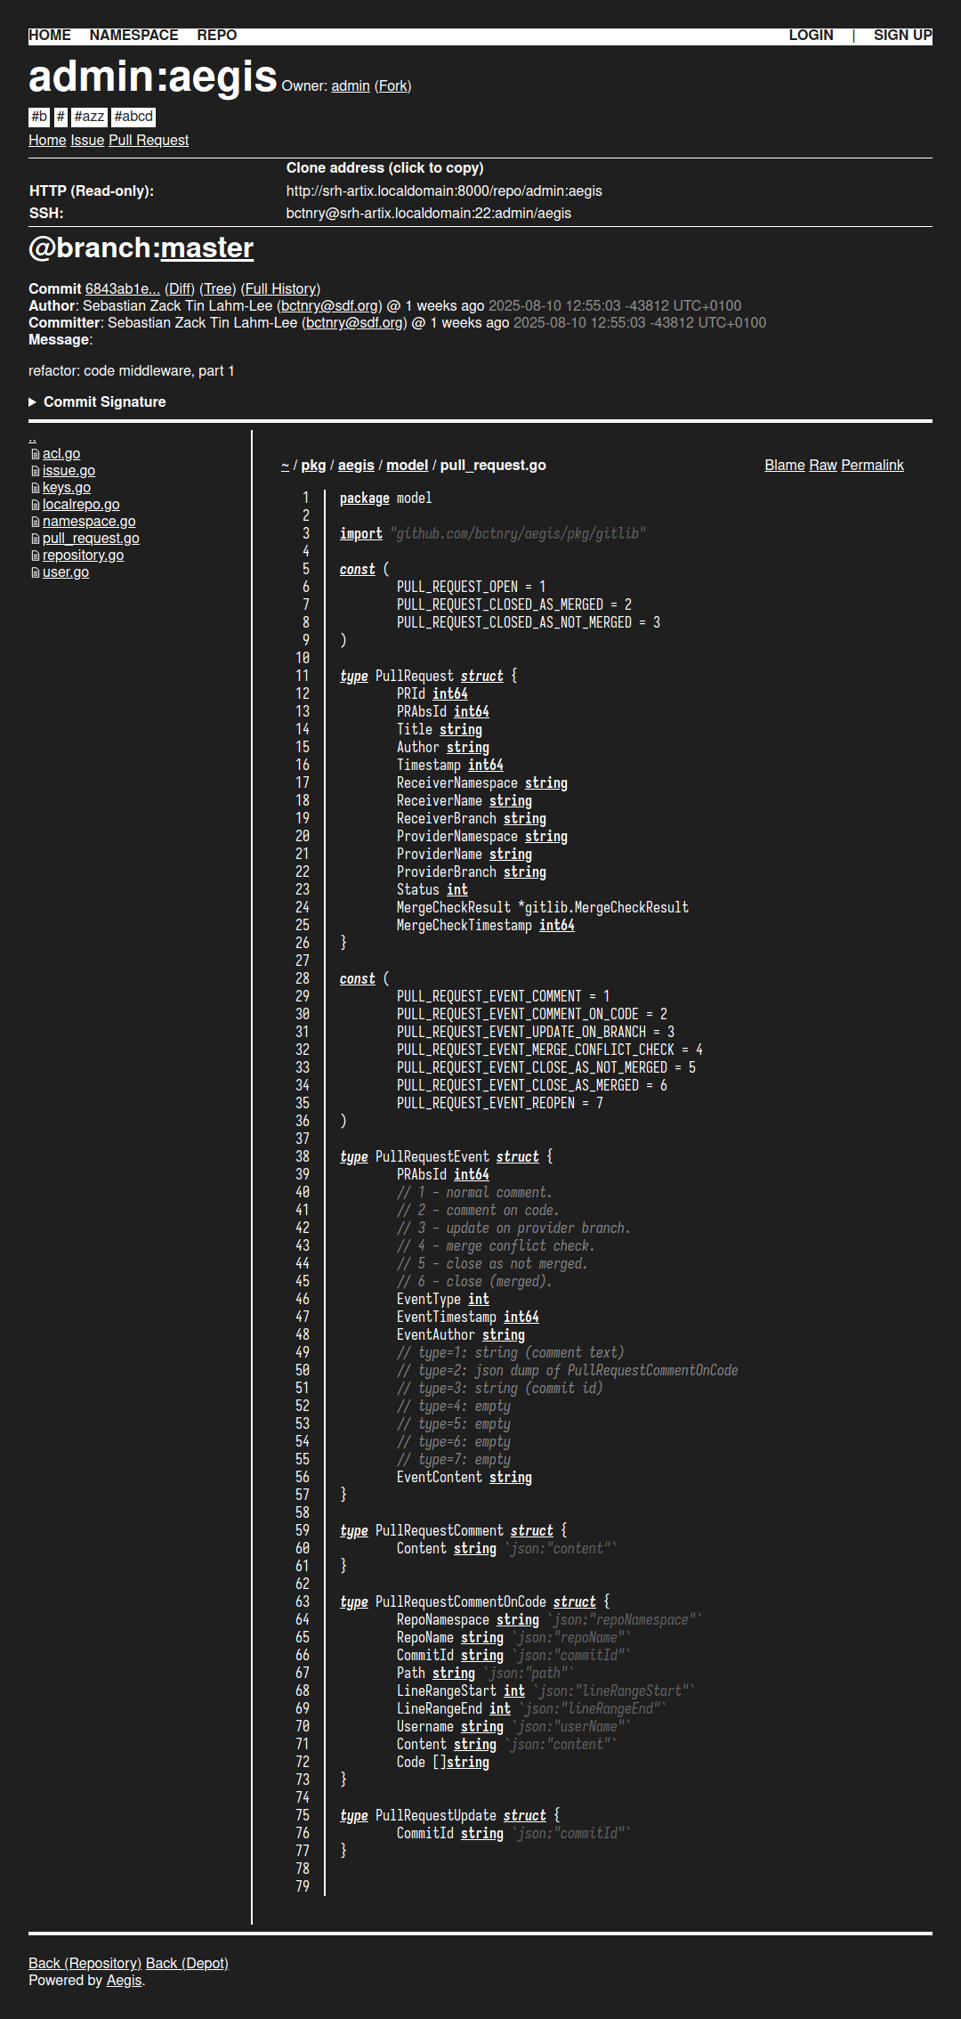
Task: Click the file icon next to repository.go
Action: 36,556
